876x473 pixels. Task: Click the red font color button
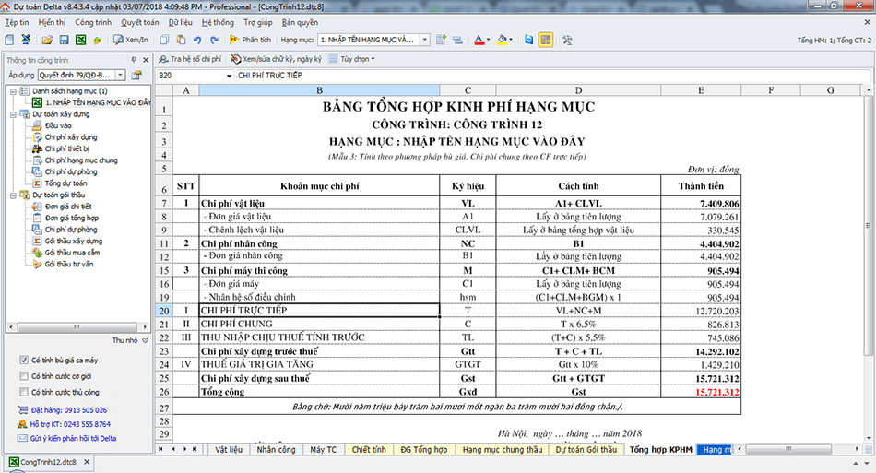click(x=478, y=41)
